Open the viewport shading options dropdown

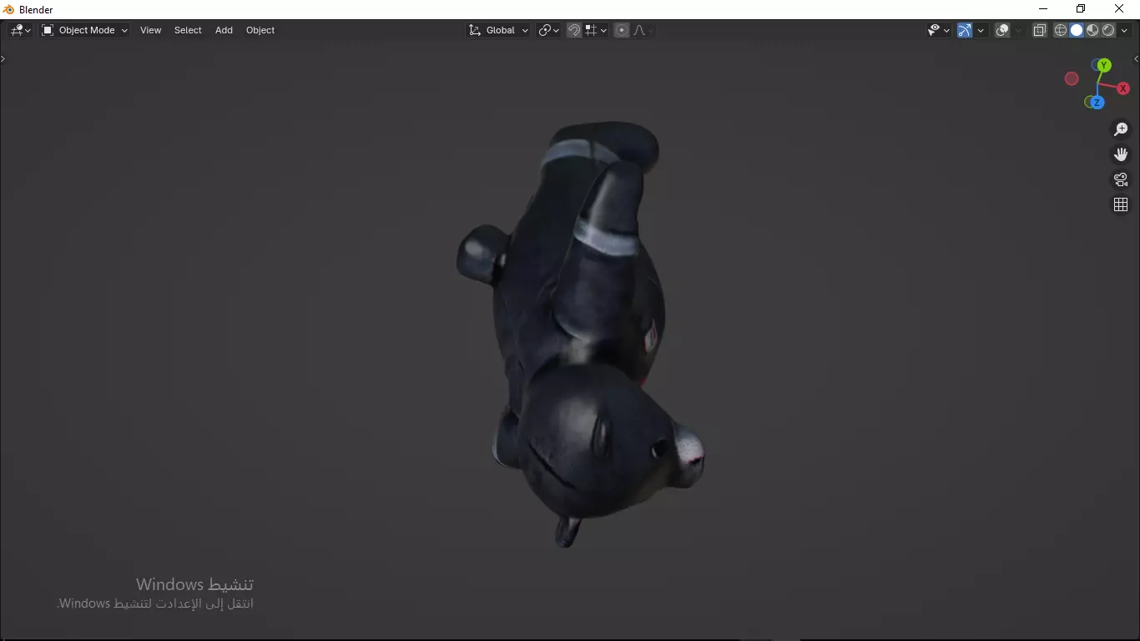(x=1124, y=30)
